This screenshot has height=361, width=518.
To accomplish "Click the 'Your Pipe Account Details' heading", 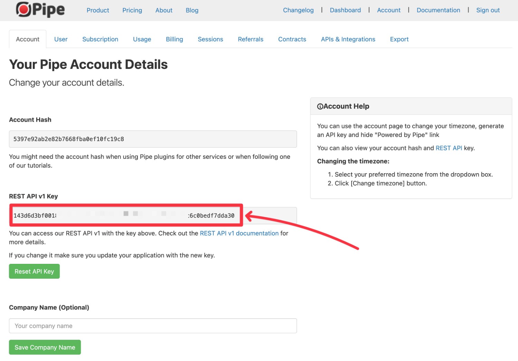I will (x=88, y=64).
